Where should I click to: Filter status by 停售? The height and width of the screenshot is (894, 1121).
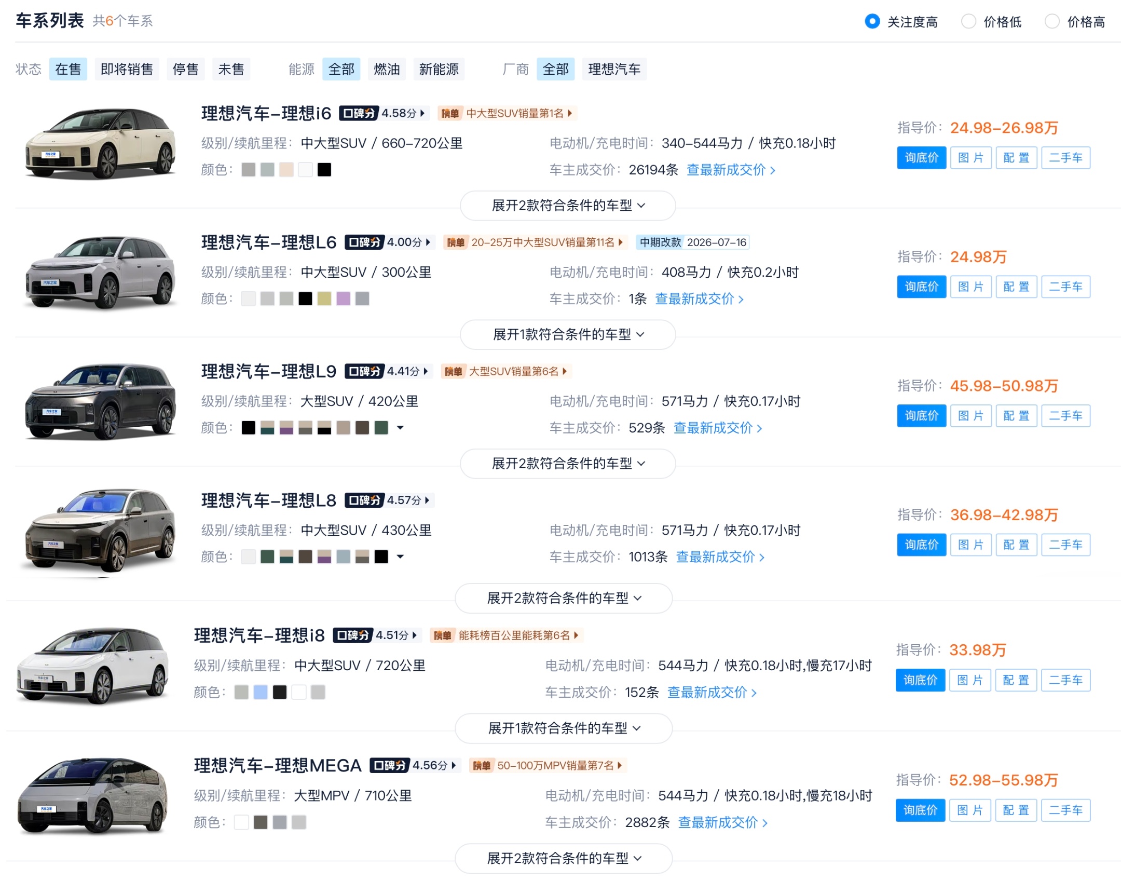click(x=186, y=69)
